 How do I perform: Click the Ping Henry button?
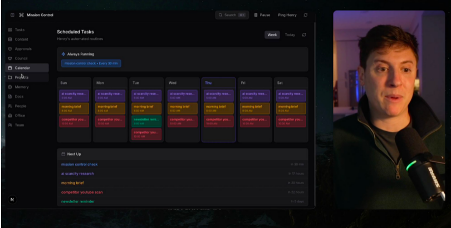click(x=287, y=15)
